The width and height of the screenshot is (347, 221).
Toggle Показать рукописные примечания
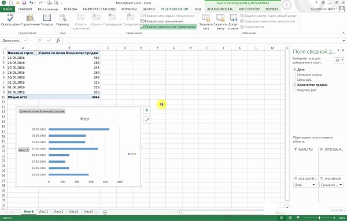168,27
